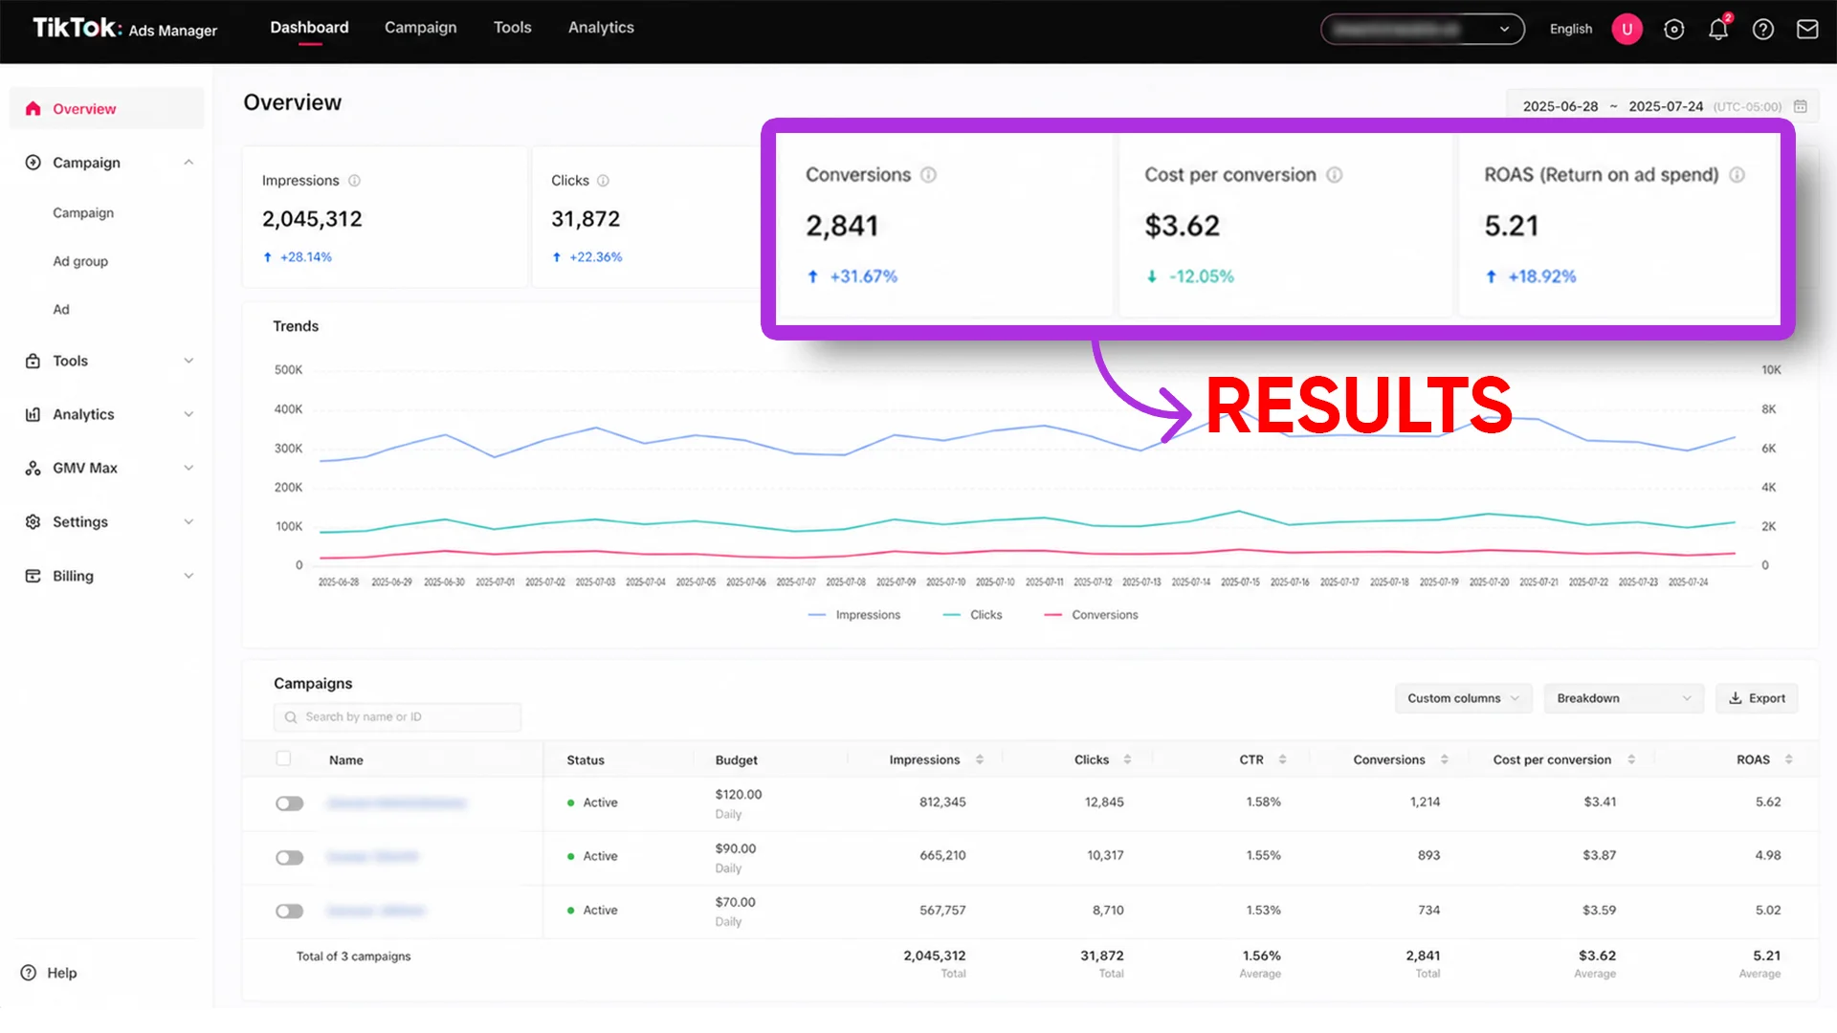Expand the Billing sidebar section
Image resolution: width=1837 pixels, height=1033 pixels.
click(x=188, y=576)
